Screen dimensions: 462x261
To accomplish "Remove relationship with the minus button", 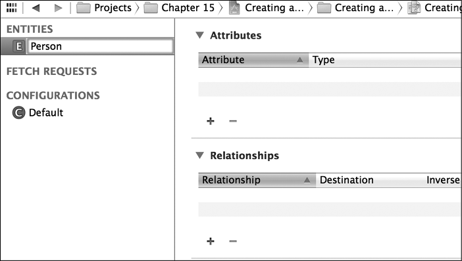I will pyautogui.click(x=233, y=241).
